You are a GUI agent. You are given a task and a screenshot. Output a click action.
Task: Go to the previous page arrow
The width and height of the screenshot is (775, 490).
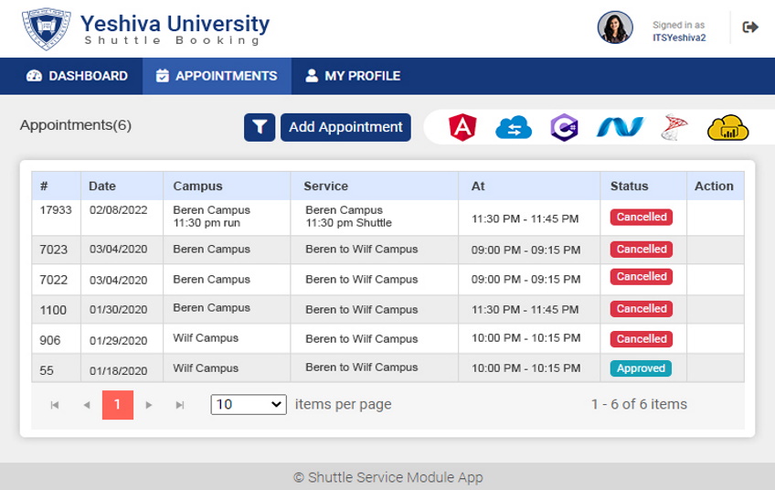point(87,405)
